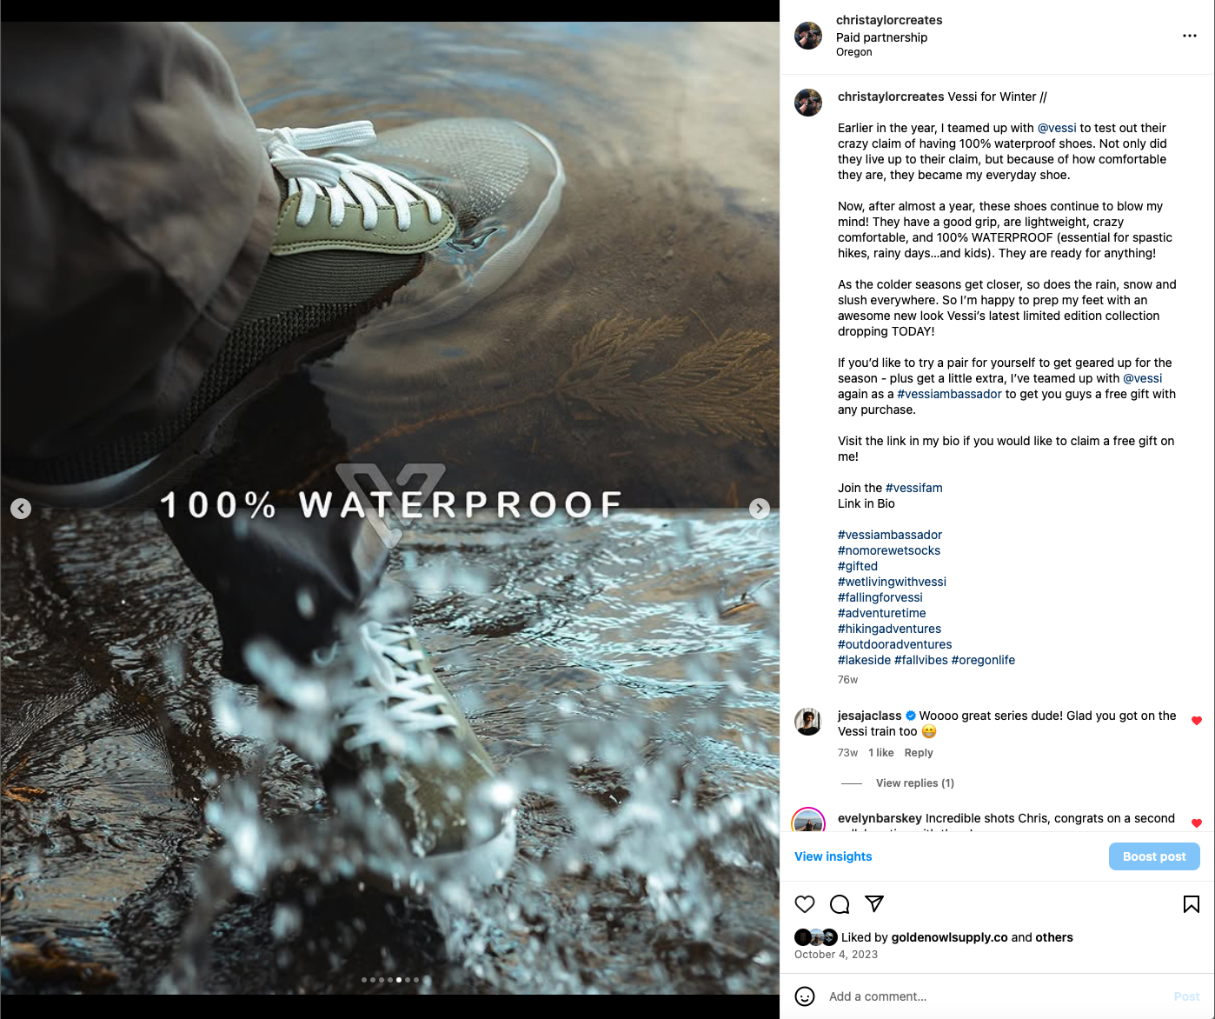Toggle like on jesajaclass comment
The height and width of the screenshot is (1019, 1215).
click(x=1197, y=721)
